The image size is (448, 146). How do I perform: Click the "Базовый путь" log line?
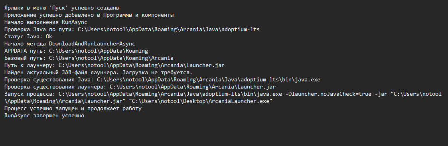(x=89, y=58)
